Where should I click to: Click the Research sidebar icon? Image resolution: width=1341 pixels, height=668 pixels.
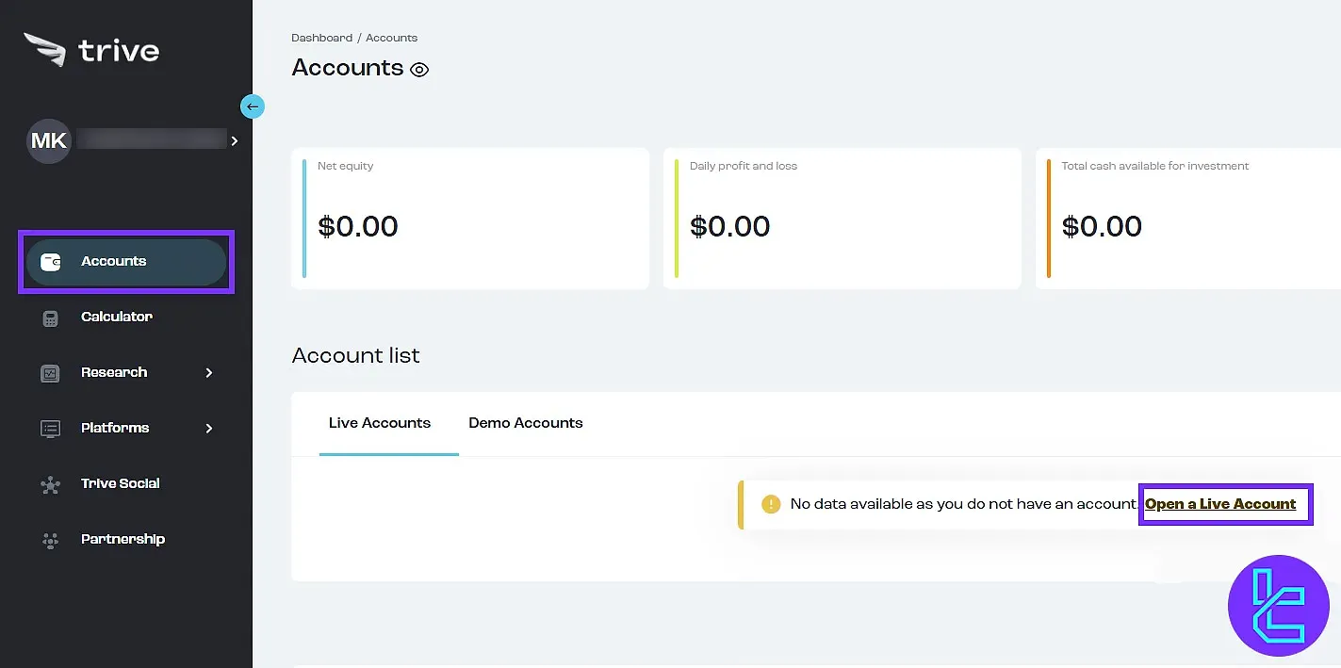[49, 372]
